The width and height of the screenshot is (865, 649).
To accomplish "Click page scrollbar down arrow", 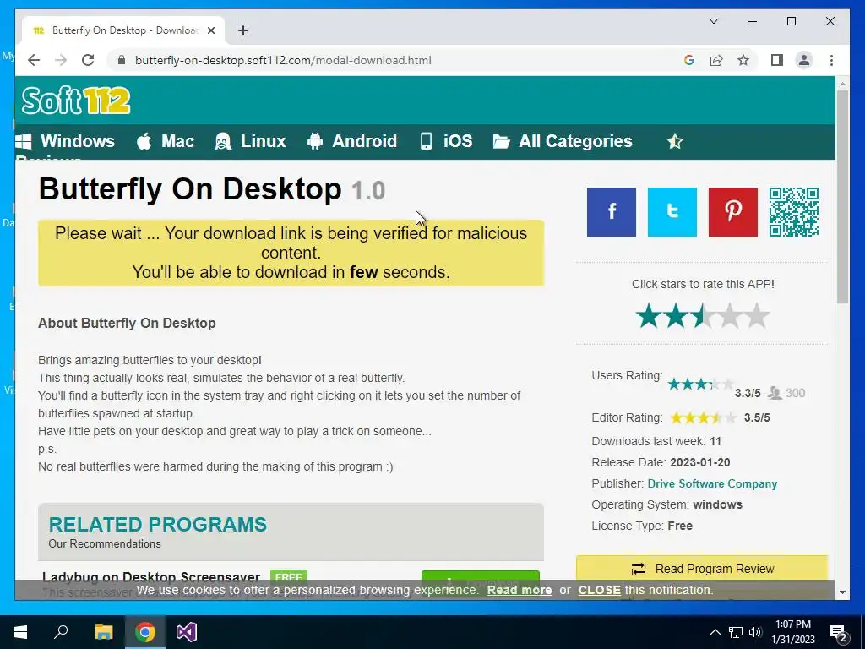I will (x=842, y=592).
